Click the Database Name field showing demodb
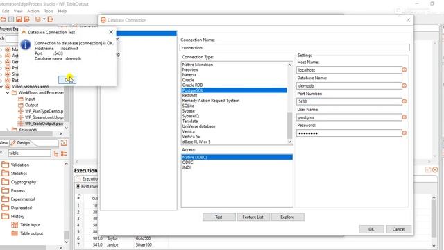The height and width of the screenshot is (250, 444). [349, 85]
